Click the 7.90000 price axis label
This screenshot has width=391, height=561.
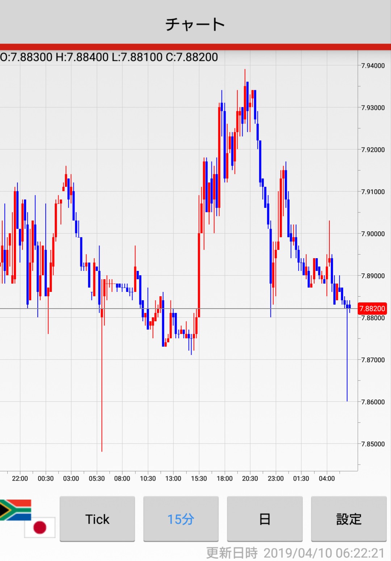point(373,234)
